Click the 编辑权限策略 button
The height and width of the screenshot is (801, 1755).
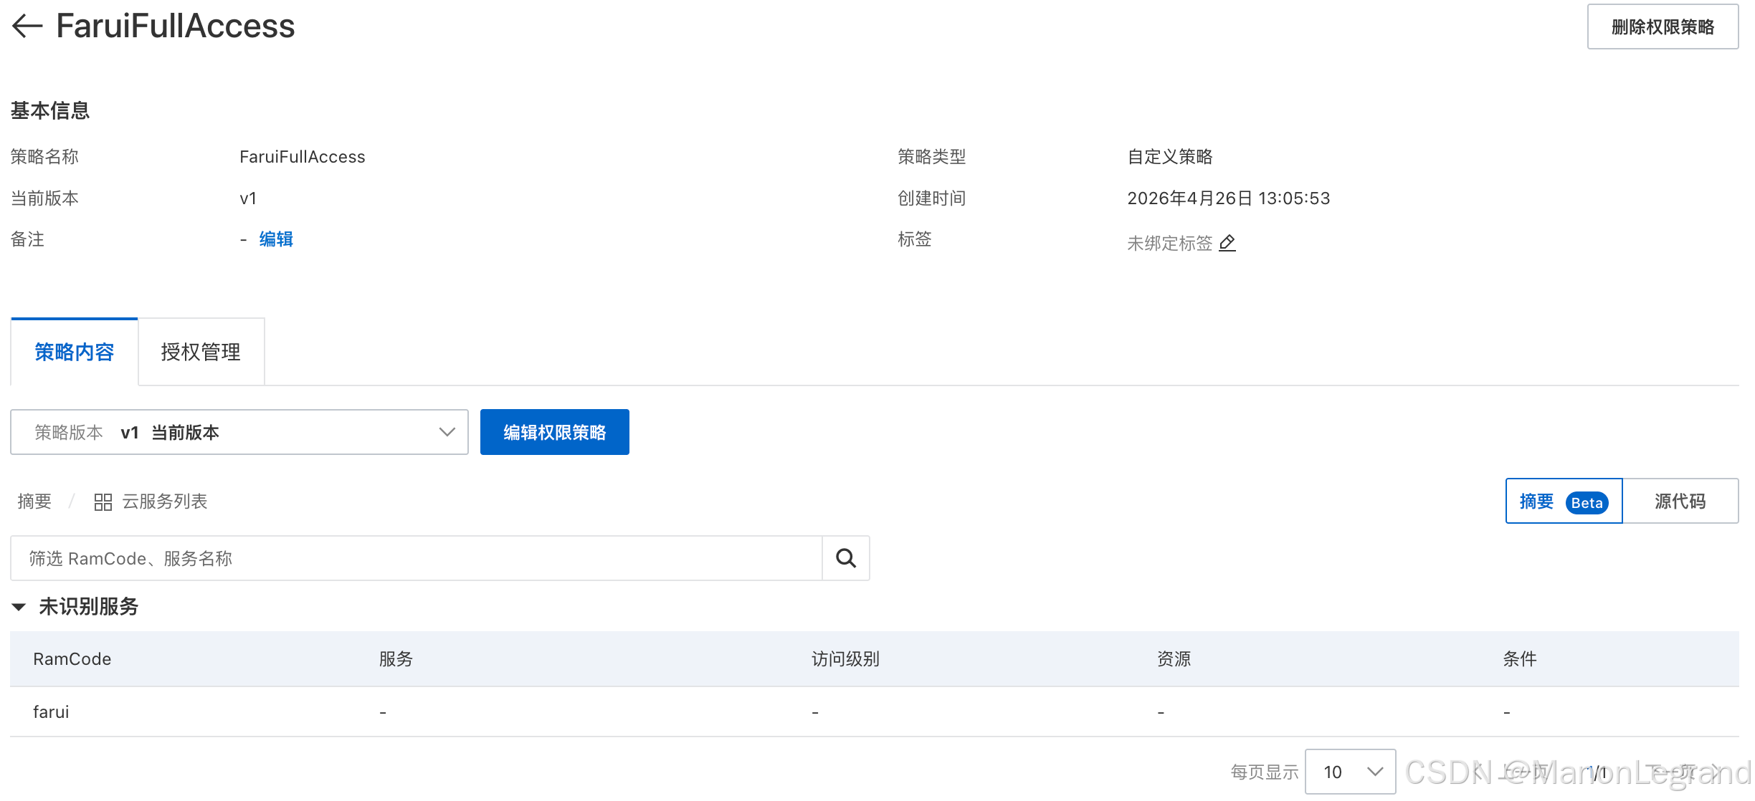coord(554,432)
